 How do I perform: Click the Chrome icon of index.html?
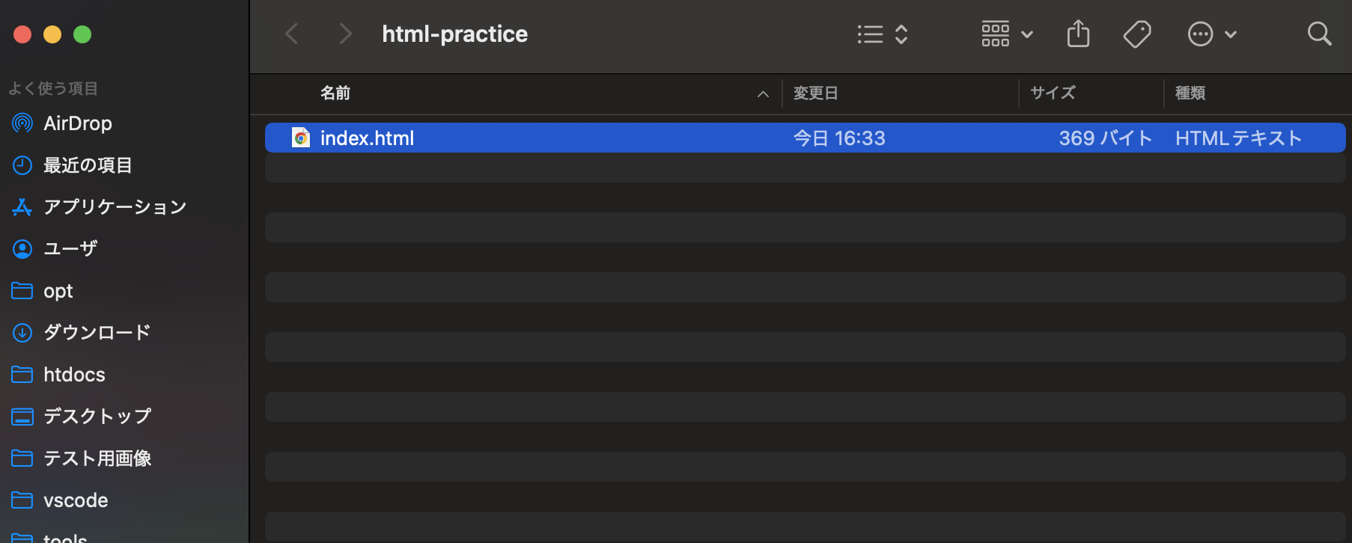pos(301,138)
